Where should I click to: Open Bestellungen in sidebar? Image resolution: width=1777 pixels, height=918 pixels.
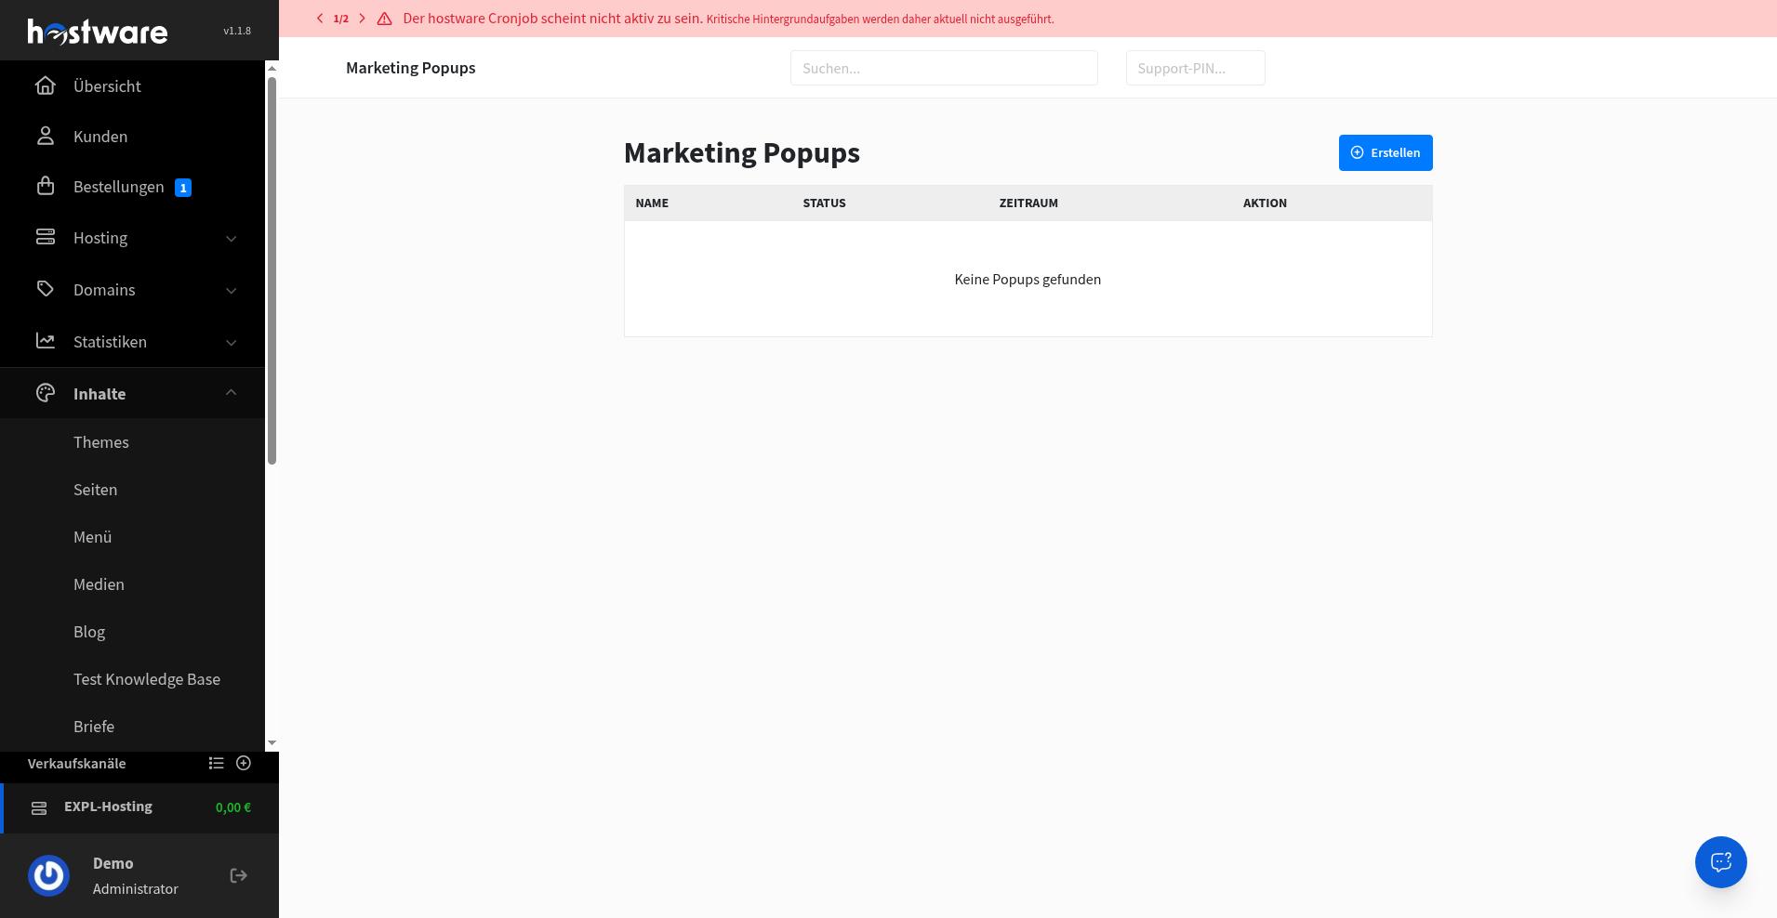[118, 187]
